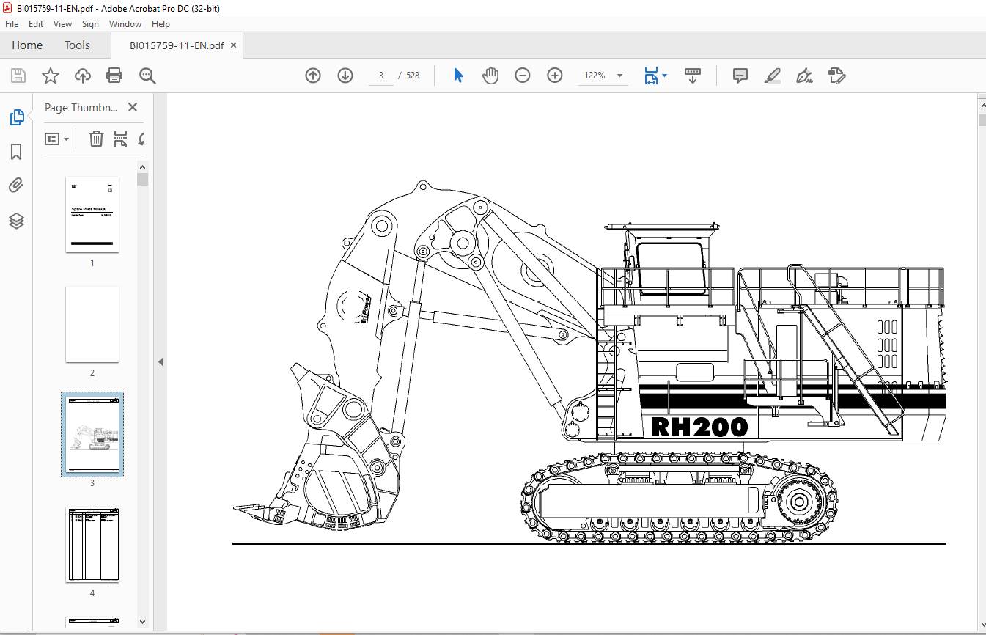Close the Page Thumbnails panel
Viewport: 986px width, 635px height.
133,107
